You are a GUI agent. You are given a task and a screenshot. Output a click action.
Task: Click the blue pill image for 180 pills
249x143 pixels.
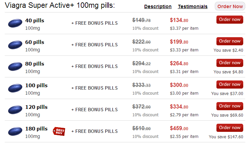point(15,131)
